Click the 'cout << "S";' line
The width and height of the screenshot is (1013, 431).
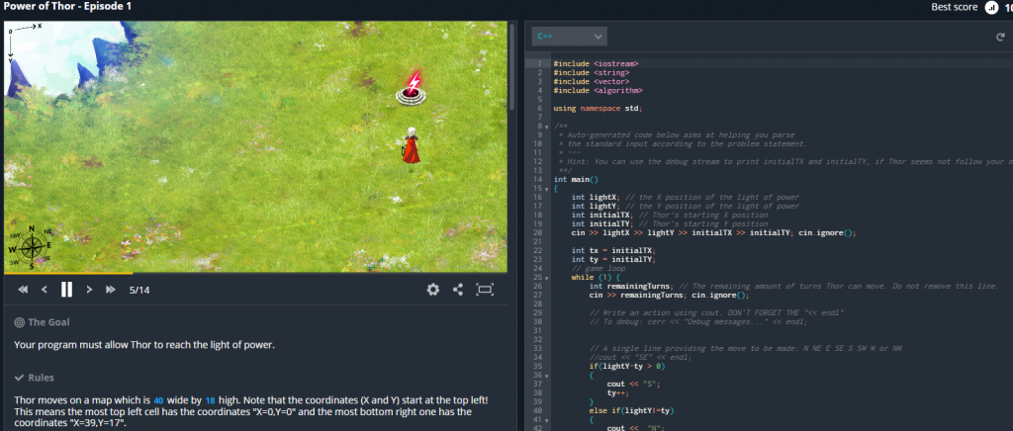pyautogui.click(x=634, y=384)
